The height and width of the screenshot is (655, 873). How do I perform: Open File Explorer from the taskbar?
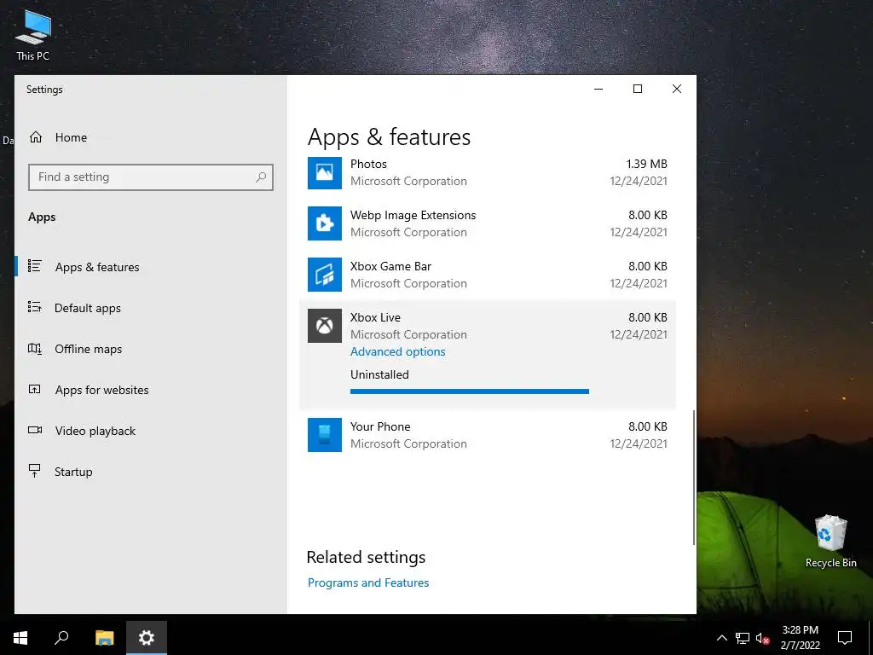coord(104,638)
